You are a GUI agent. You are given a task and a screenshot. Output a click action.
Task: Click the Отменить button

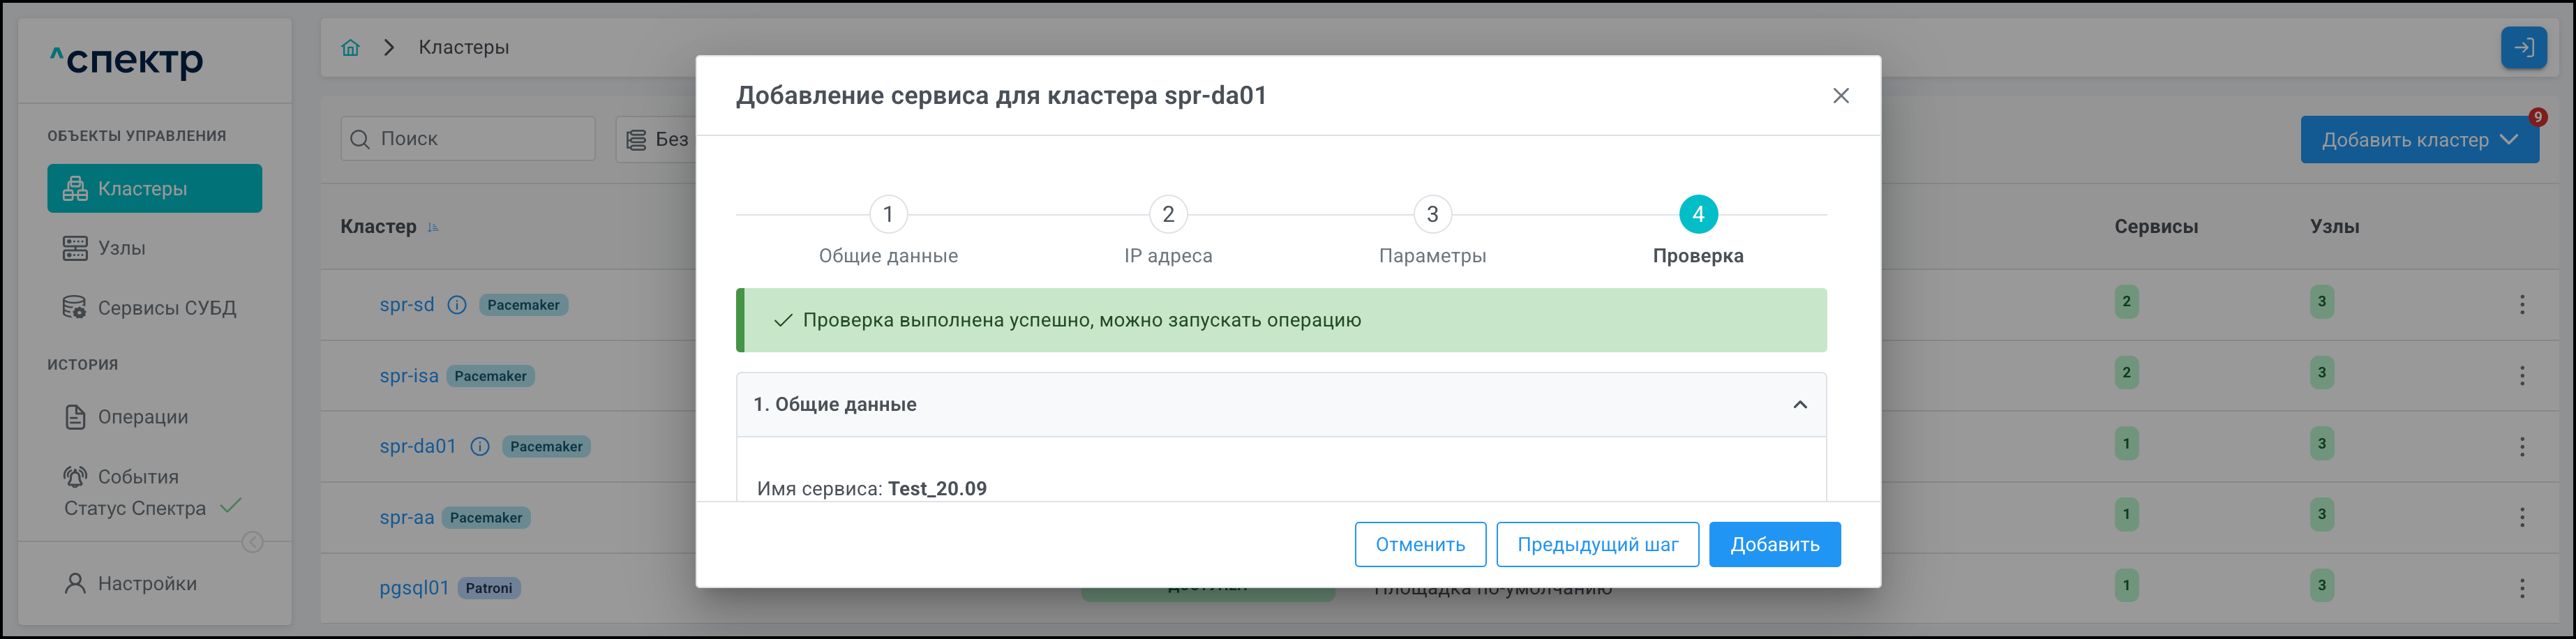click(x=1420, y=545)
